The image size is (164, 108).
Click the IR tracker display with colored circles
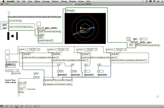pyautogui.click(x=85, y=28)
